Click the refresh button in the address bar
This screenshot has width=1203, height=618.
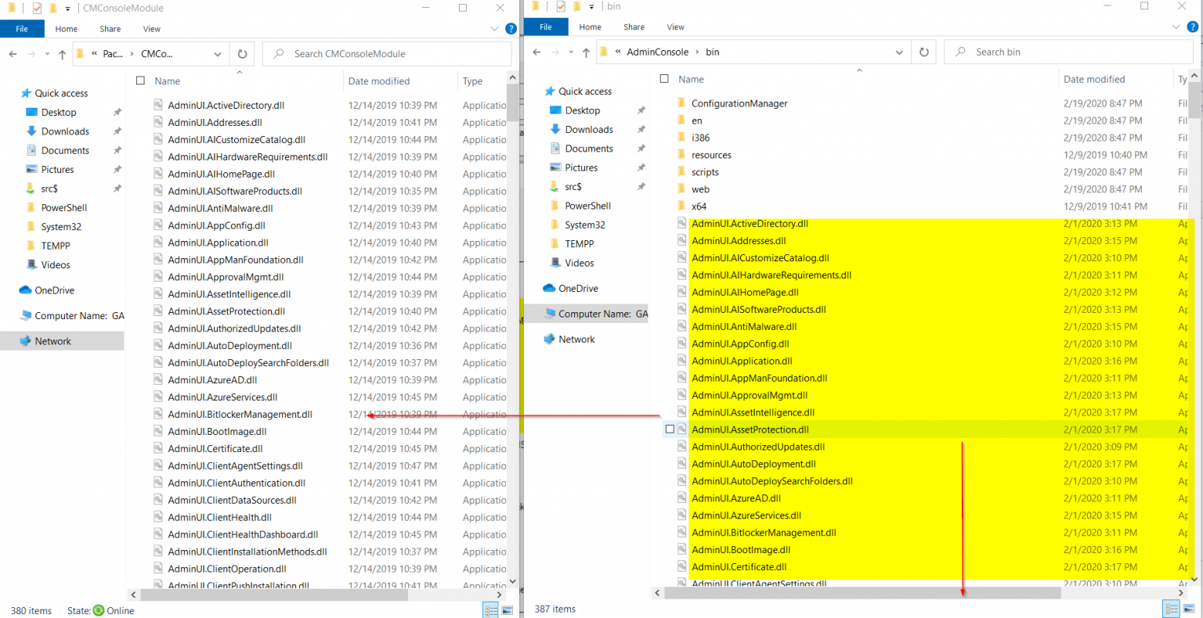[x=242, y=53]
